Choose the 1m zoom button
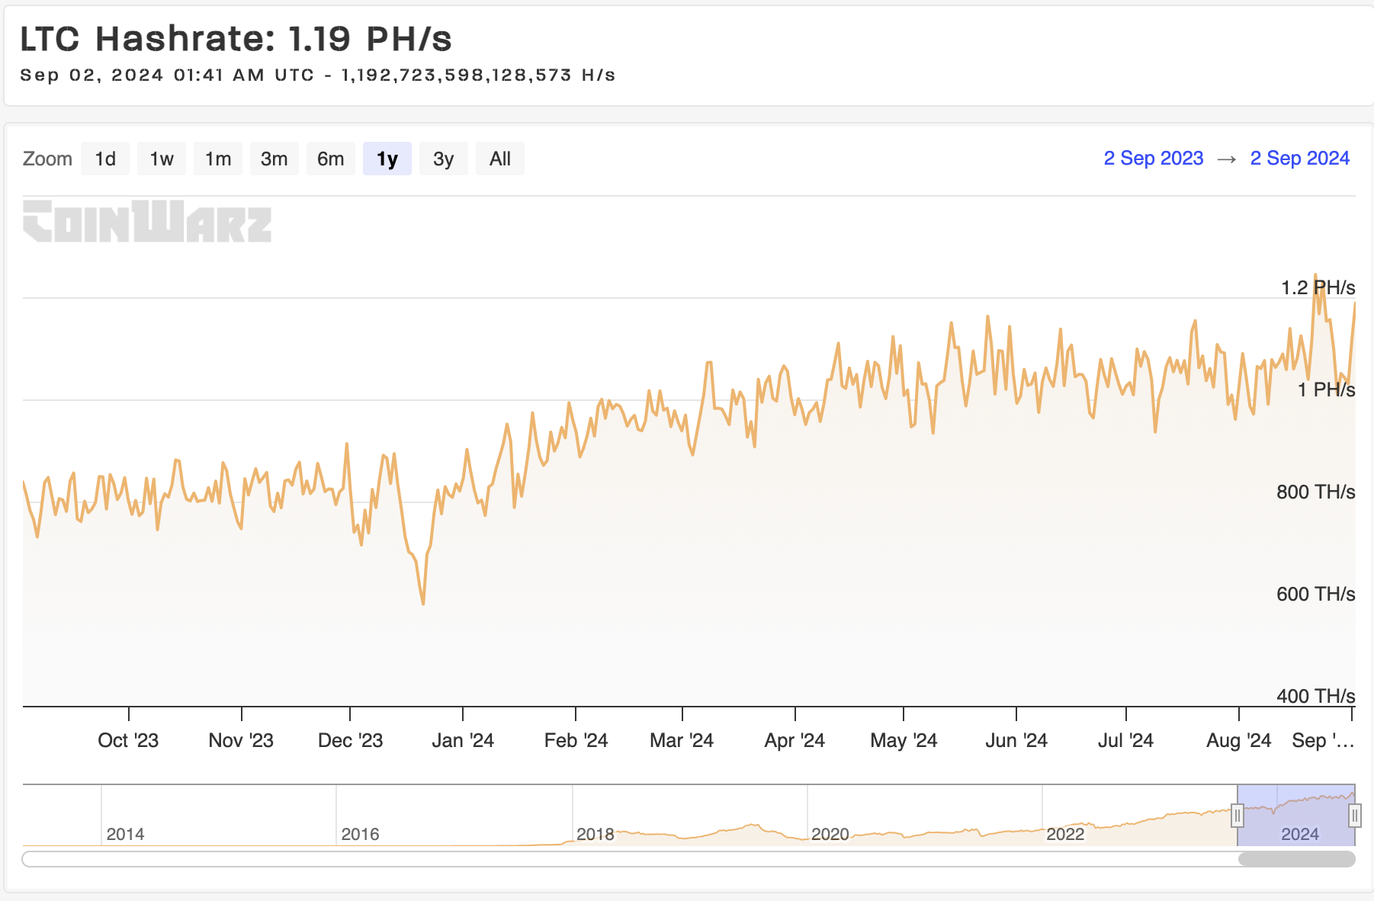The height and width of the screenshot is (901, 1374). 218,159
